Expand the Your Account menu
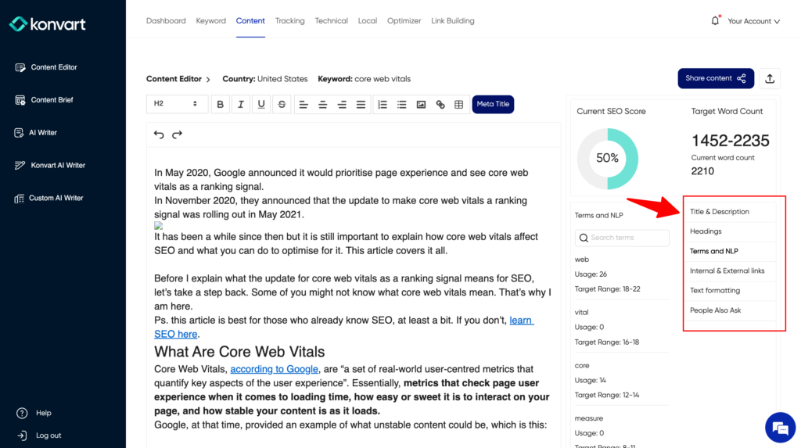801x448 pixels. (x=753, y=21)
